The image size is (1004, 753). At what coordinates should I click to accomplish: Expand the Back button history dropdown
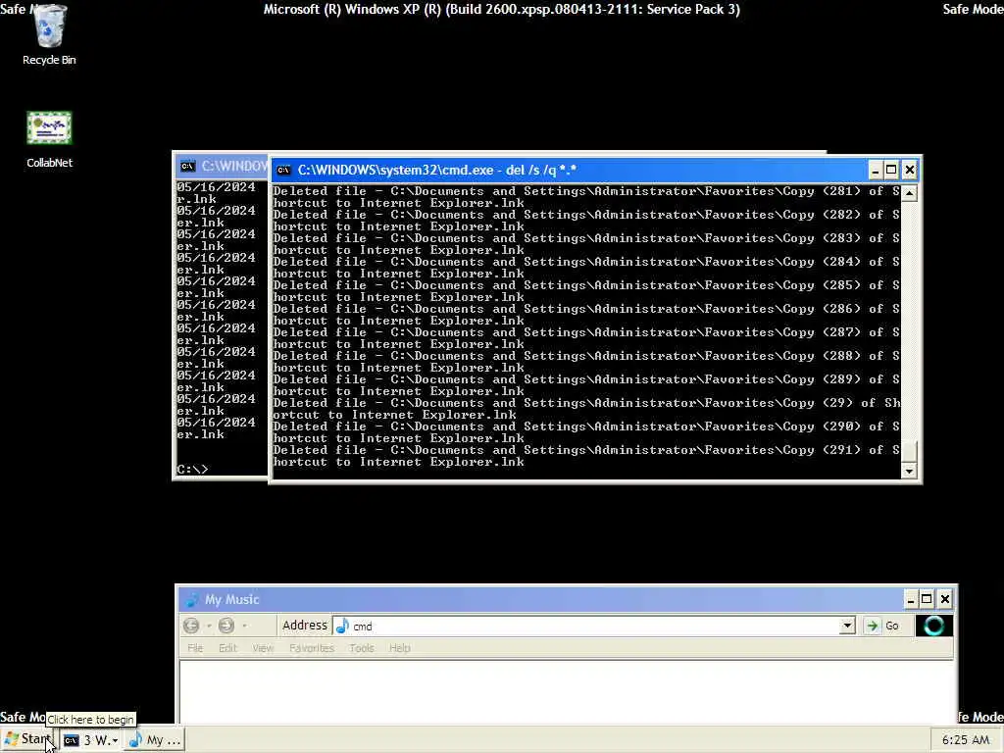pos(209,626)
